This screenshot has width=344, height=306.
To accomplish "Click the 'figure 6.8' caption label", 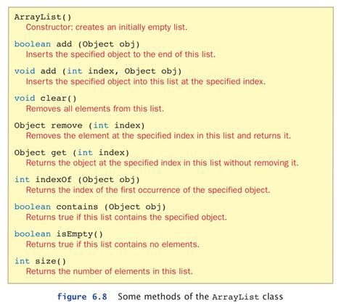I will click(x=82, y=297).
